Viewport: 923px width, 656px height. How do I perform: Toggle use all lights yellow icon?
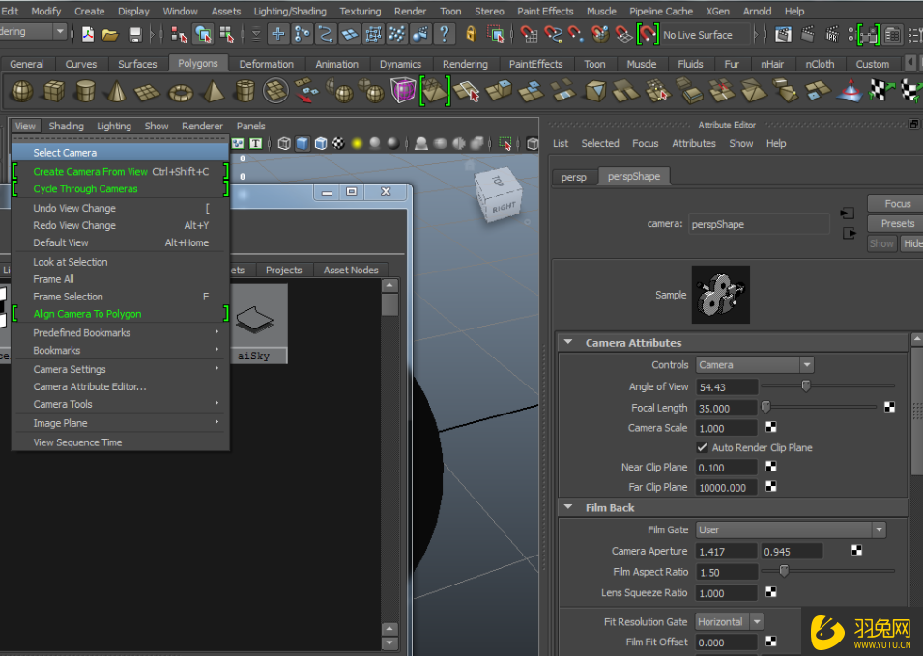point(357,144)
